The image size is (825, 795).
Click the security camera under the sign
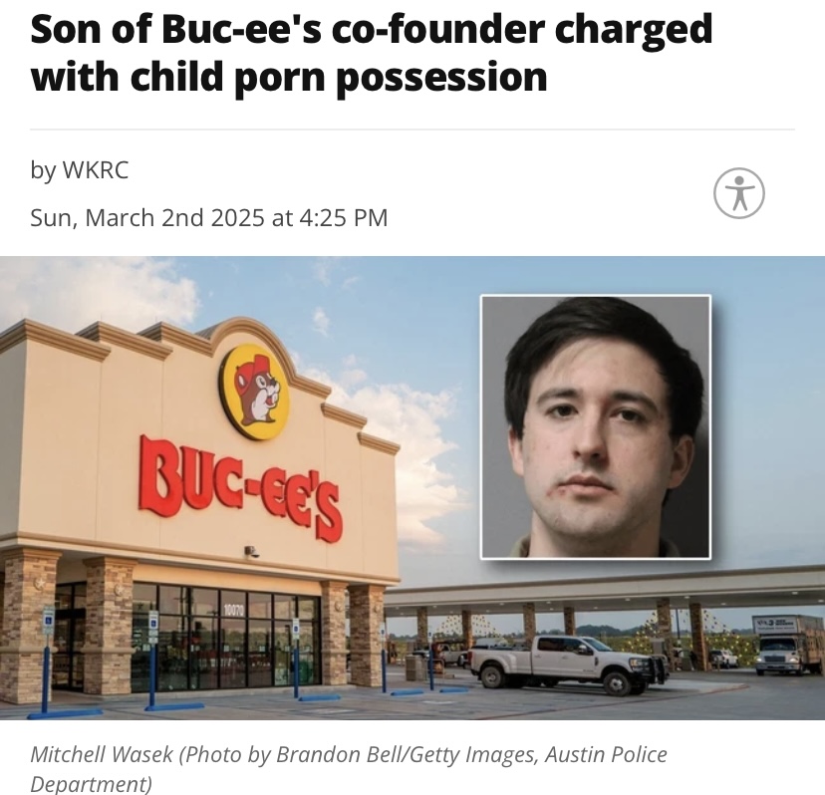[x=251, y=551]
